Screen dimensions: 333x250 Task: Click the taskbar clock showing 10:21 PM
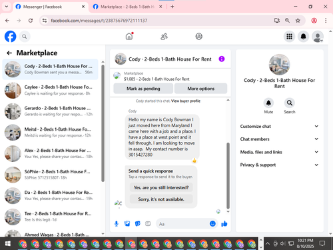[x=305, y=243]
